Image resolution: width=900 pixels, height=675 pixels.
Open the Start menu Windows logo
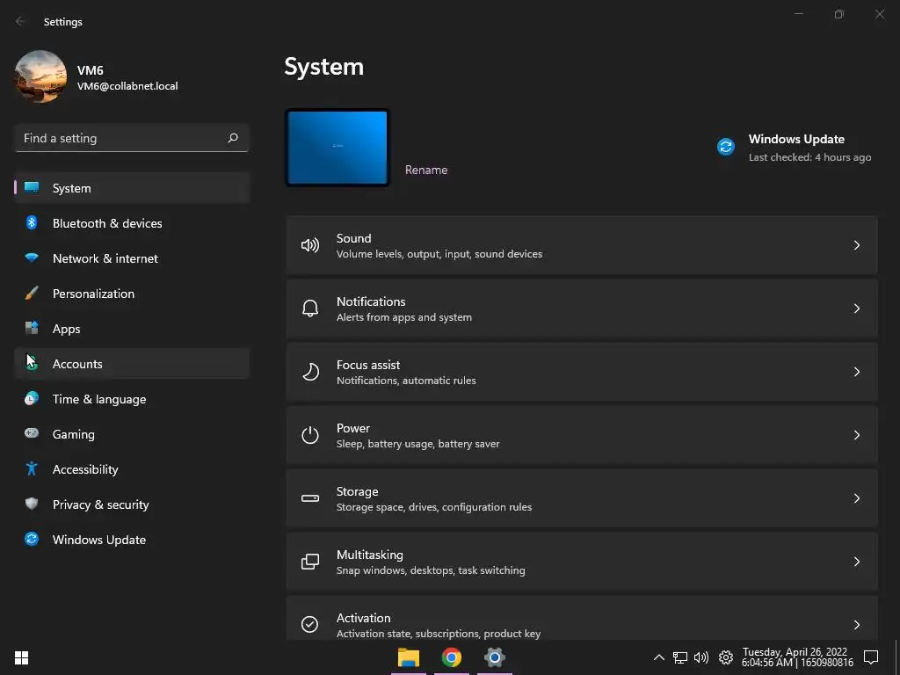coord(21,657)
